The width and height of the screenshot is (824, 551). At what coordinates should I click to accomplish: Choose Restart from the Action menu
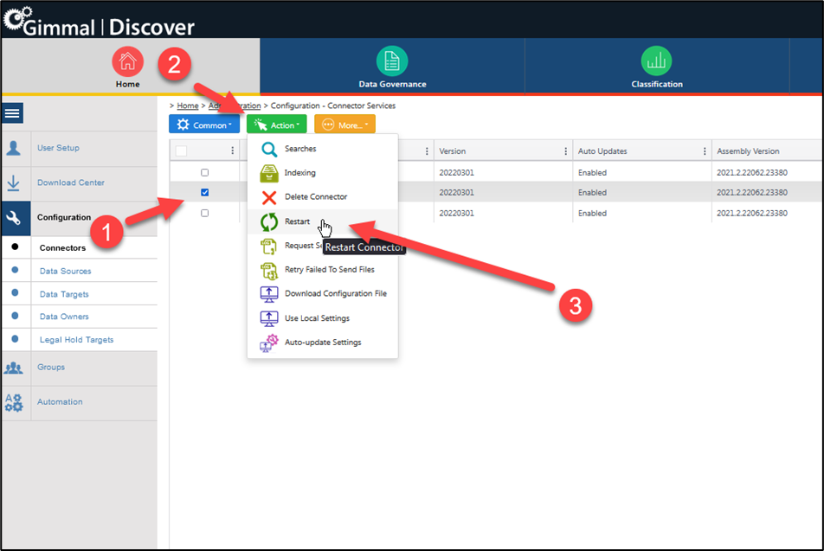[297, 221]
